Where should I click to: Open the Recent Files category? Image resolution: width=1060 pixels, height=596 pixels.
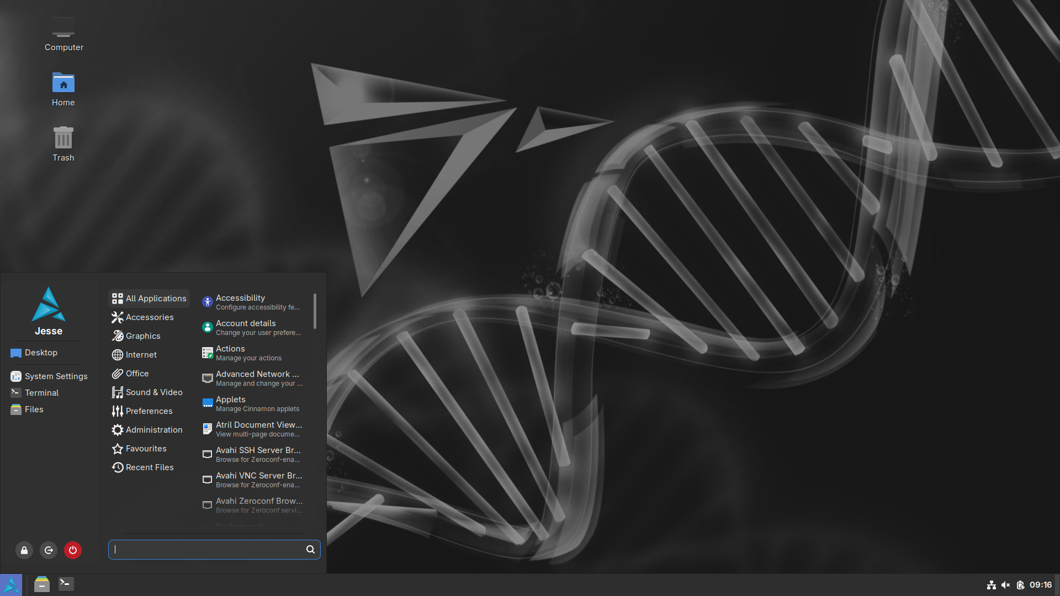pos(149,467)
